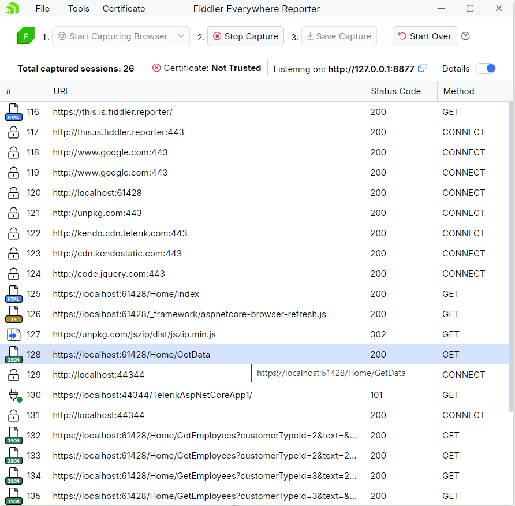The width and height of the screenshot is (515, 506).
Task: Open the File menu
Action: click(42, 9)
